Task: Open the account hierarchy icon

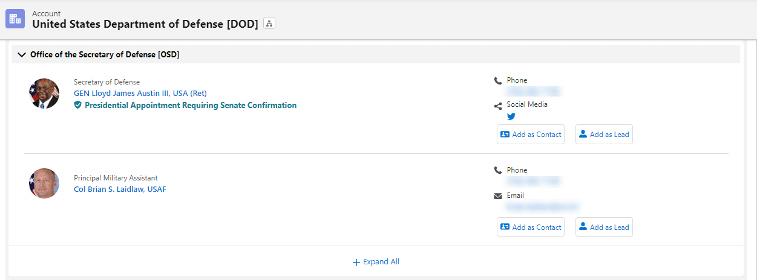Action: click(x=269, y=24)
